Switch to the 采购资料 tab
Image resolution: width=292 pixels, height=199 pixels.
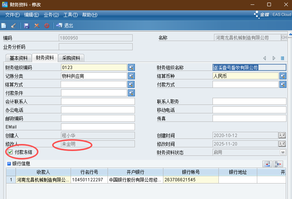pyautogui.click(x=71, y=58)
